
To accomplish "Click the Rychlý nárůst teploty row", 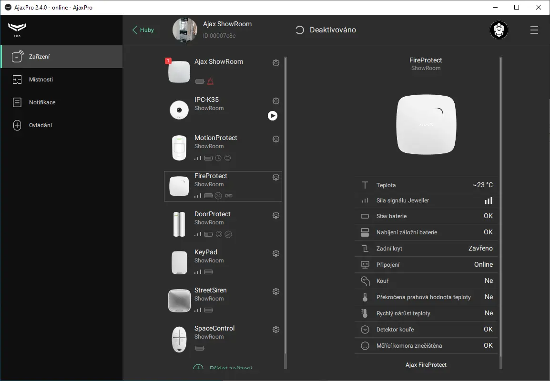I will (426, 313).
